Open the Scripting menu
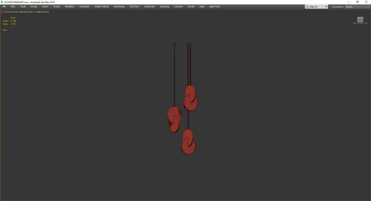Viewport: 371px width, 201px height. pos(164,6)
